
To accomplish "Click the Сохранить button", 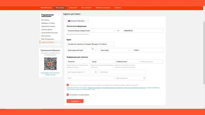I will pos(75,101).
